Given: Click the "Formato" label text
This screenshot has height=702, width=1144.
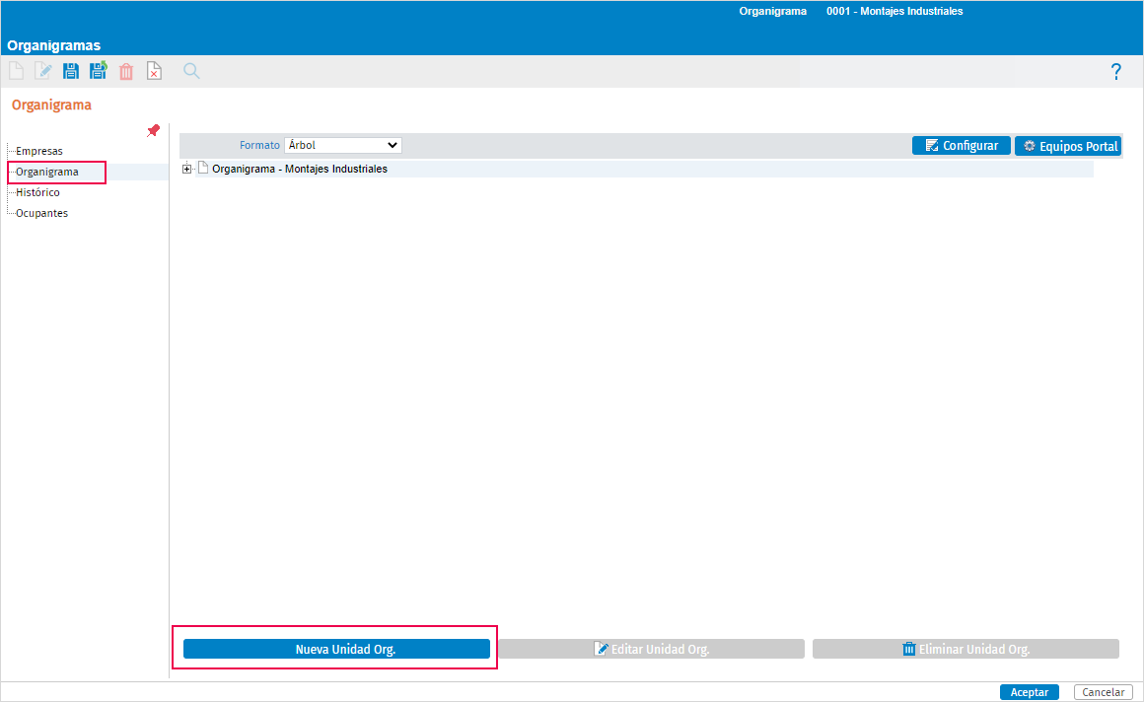Looking at the screenshot, I should (x=259, y=145).
